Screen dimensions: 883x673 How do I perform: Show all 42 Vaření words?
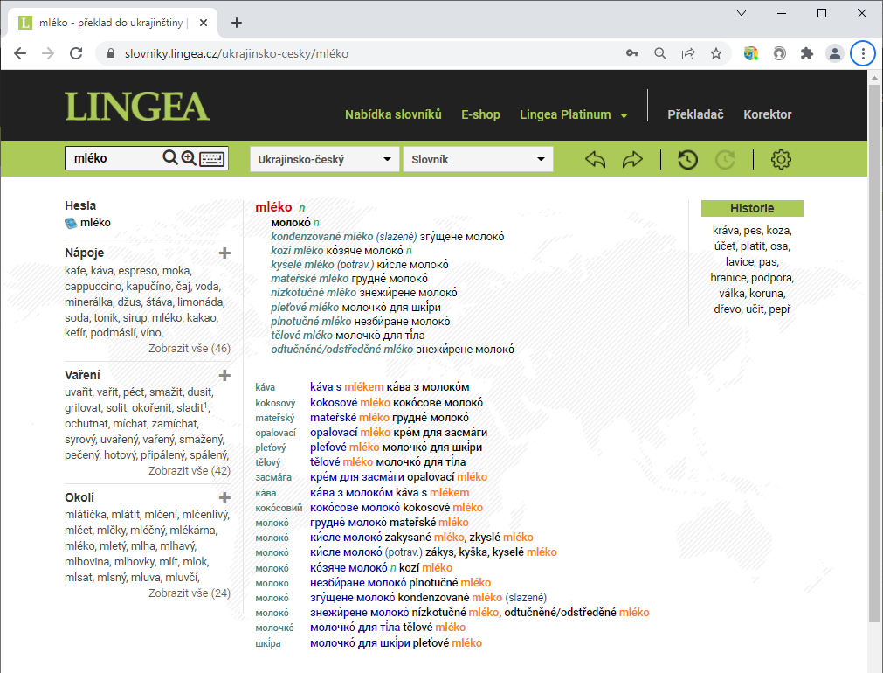point(190,470)
